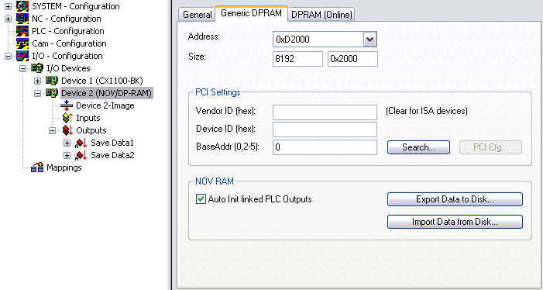This screenshot has height=290, width=543.
Task: Open the Address dropdown arrow
Action: (369, 39)
